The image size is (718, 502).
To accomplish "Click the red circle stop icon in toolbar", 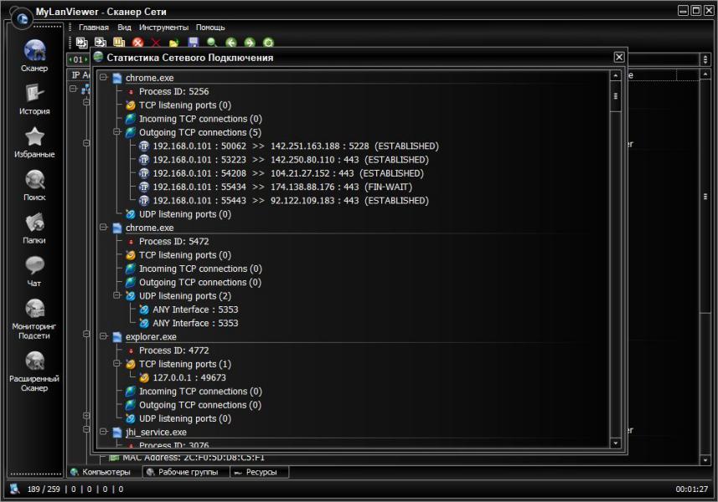I will pos(137,43).
